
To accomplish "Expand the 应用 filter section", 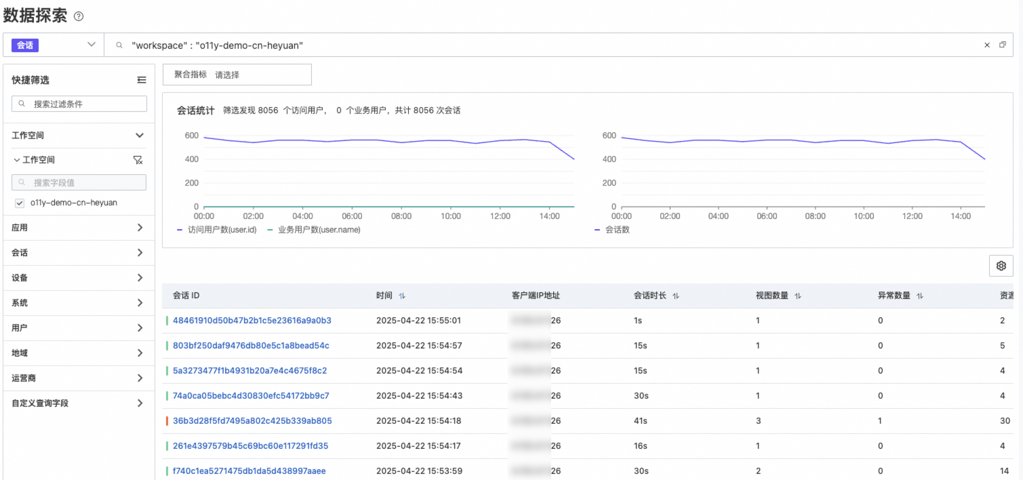I will pyautogui.click(x=140, y=227).
